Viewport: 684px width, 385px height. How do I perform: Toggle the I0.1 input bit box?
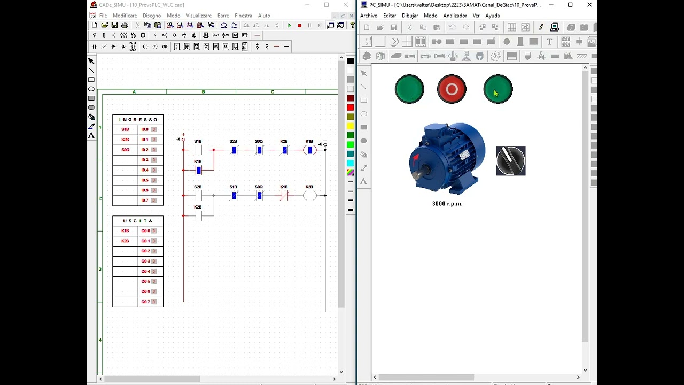(153, 140)
